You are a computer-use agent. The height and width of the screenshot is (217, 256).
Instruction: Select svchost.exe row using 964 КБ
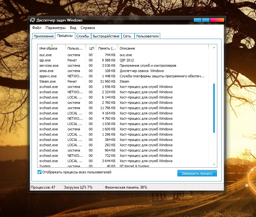123,150
